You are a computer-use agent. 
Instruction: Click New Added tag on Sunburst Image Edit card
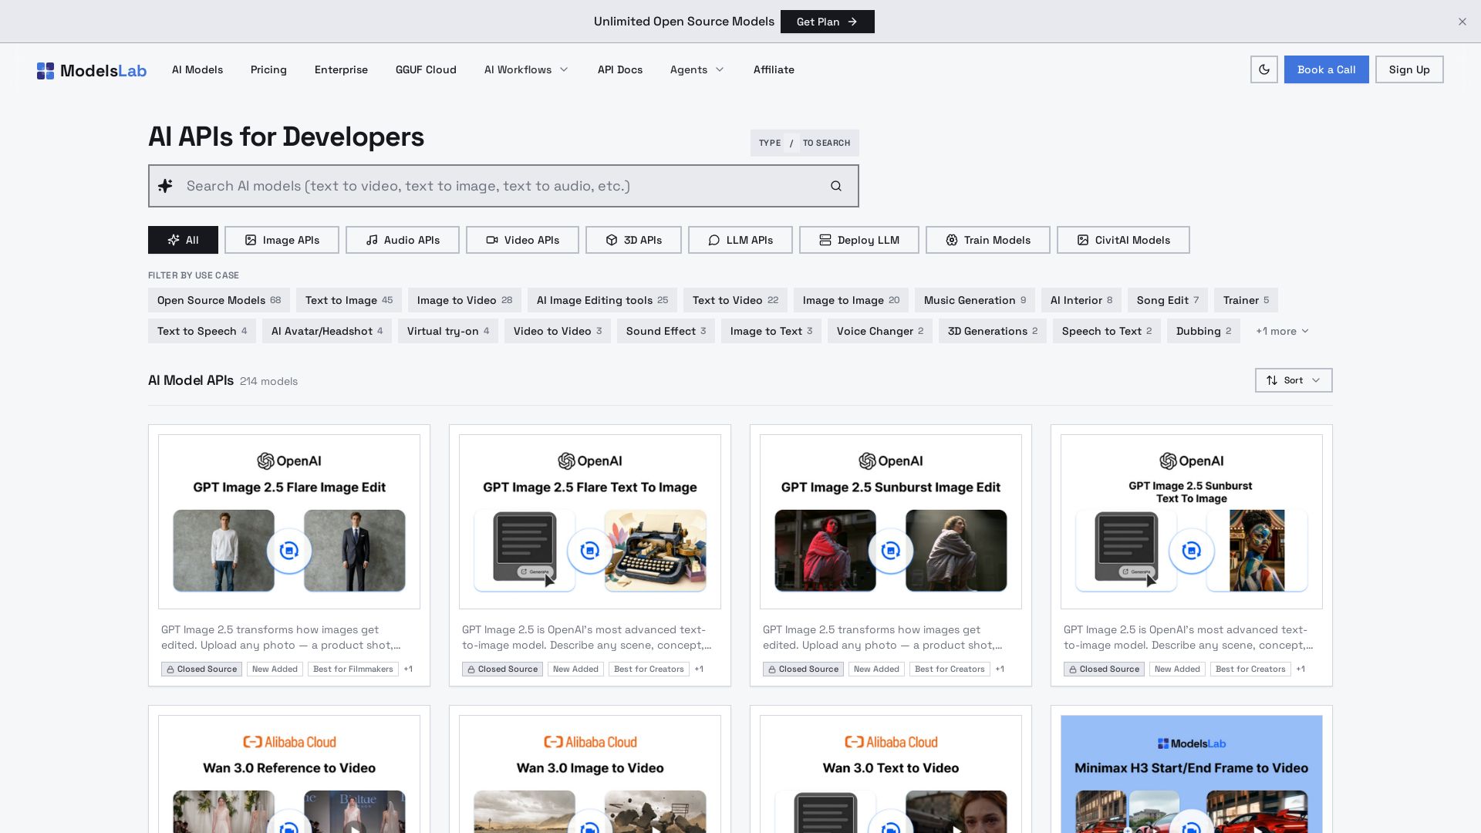tap(876, 669)
